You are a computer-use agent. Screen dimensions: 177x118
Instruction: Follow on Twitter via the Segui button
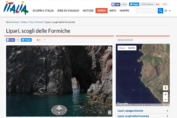[134, 4]
